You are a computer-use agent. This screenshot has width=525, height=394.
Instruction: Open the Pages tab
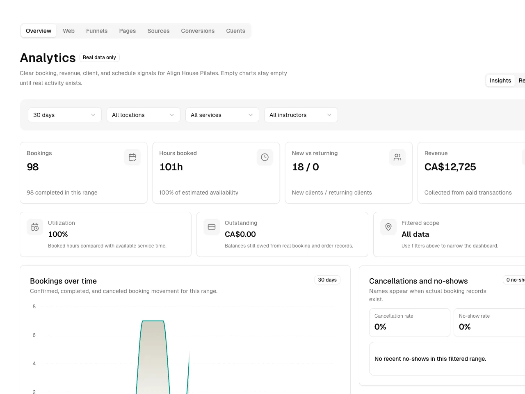[128, 31]
